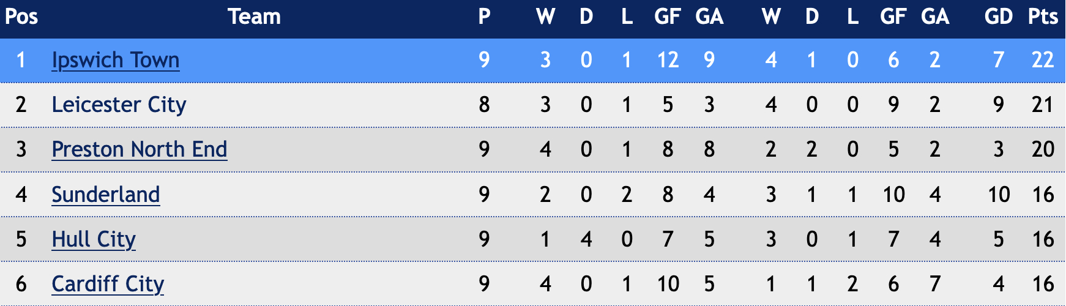
Task: Click Leicester City's points value 21
Action: 1043,105
